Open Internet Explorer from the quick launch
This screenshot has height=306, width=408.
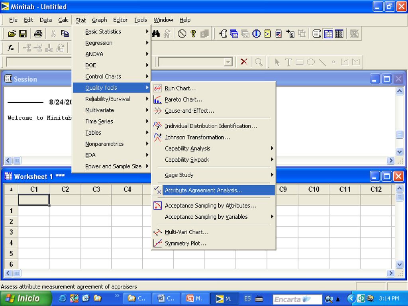(x=63, y=298)
